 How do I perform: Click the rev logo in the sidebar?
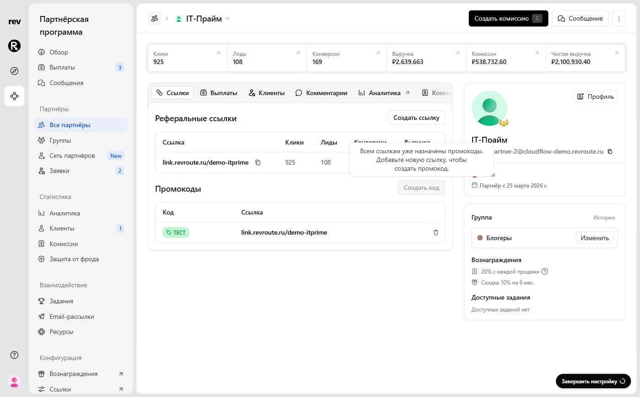(x=14, y=21)
